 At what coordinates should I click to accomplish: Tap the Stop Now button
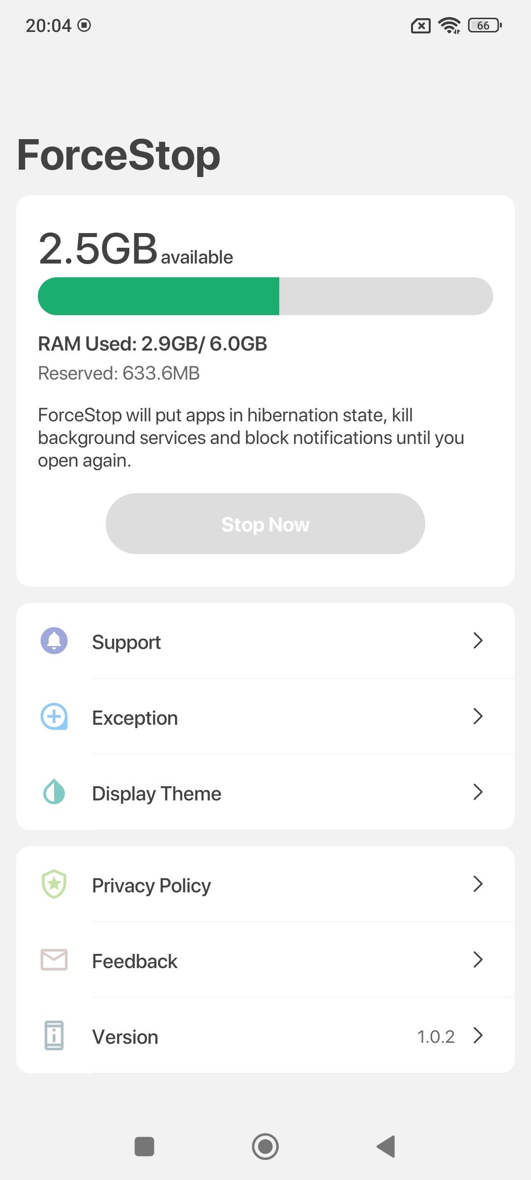265,524
